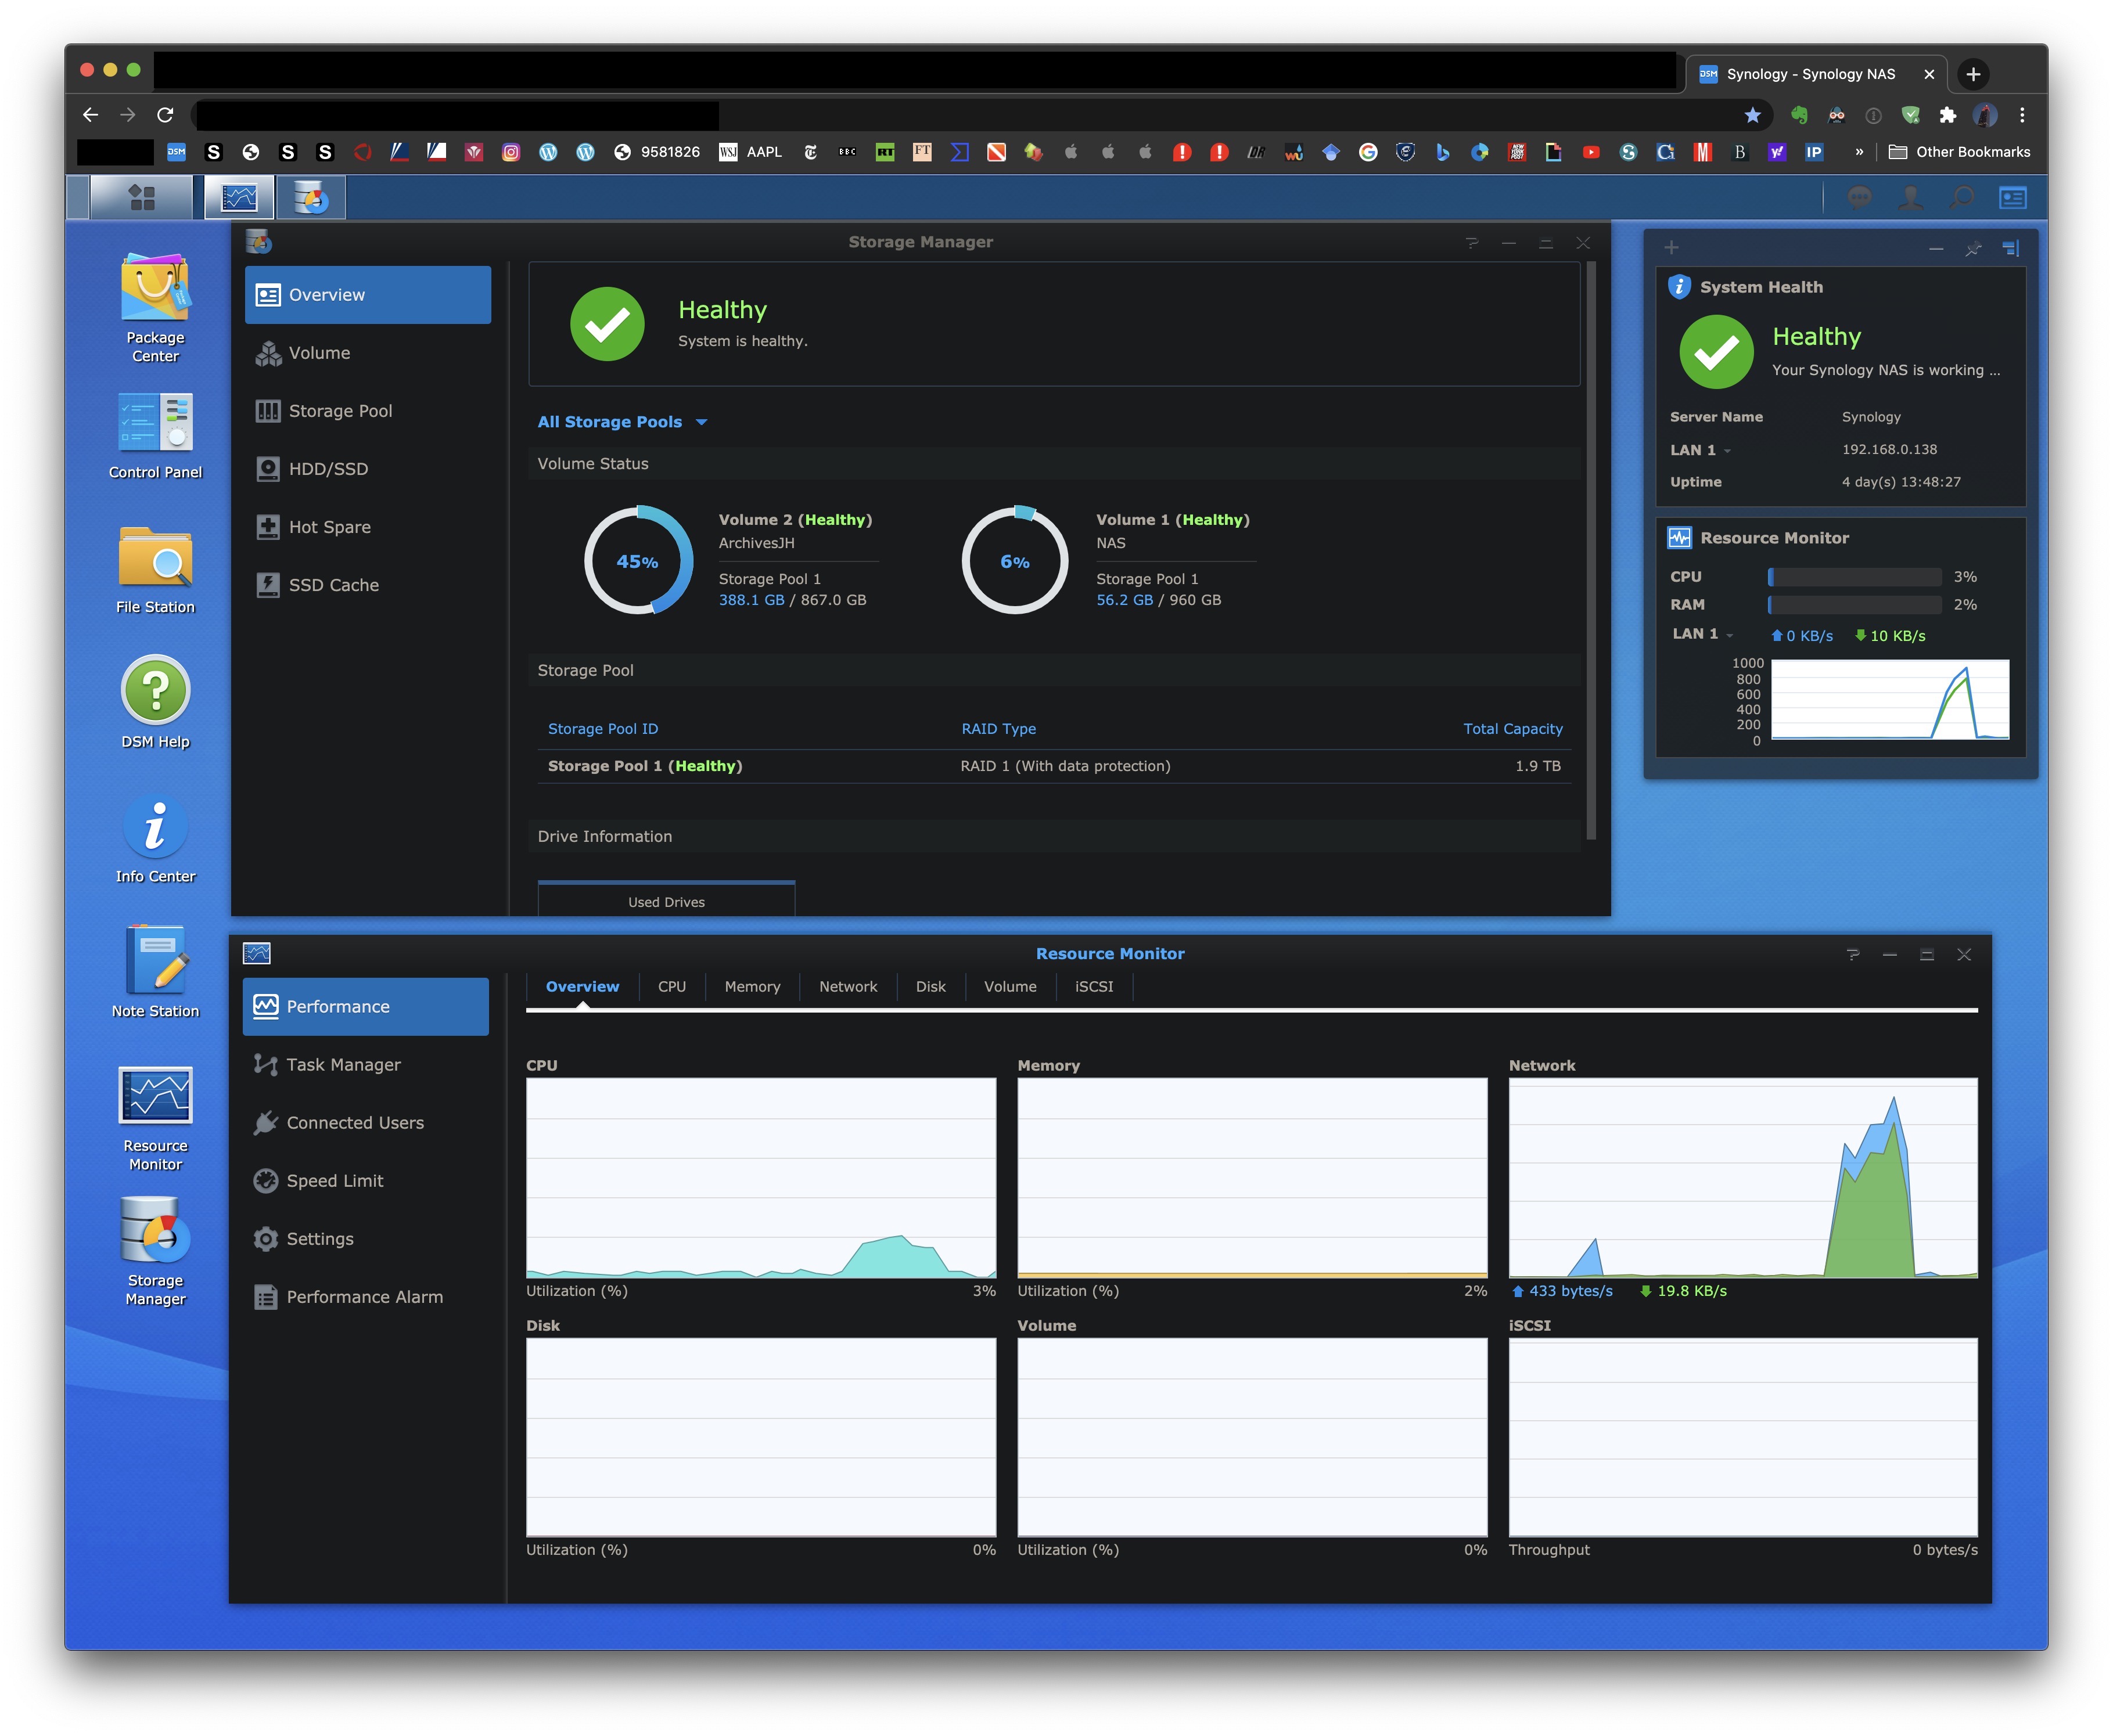Expand All Storage Pools dropdown
This screenshot has height=1736, width=2113.
621,422
